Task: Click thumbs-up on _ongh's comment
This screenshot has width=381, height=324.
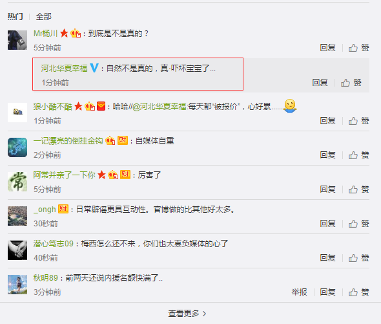Action: pos(359,224)
